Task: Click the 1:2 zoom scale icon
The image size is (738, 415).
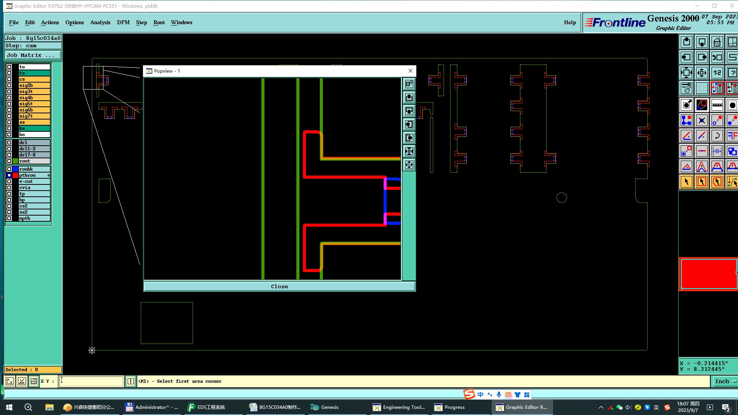Action: pos(717,73)
